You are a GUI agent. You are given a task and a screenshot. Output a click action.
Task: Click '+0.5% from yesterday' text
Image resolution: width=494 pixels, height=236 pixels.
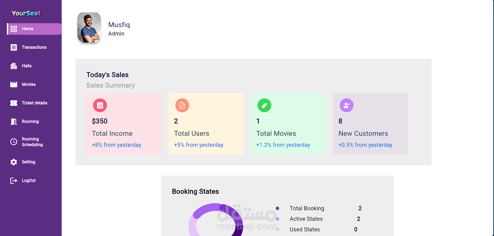pyautogui.click(x=365, y=145)
